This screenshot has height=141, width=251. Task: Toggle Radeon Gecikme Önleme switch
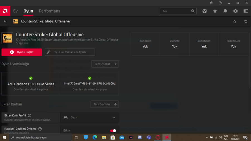[113, 130]
